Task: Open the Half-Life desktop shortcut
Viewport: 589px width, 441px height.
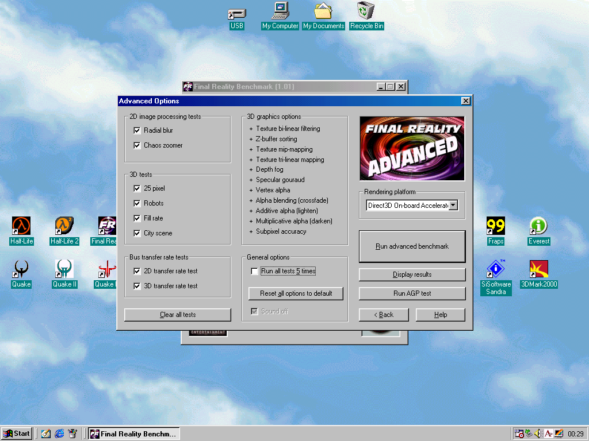Action: point(21,226)
